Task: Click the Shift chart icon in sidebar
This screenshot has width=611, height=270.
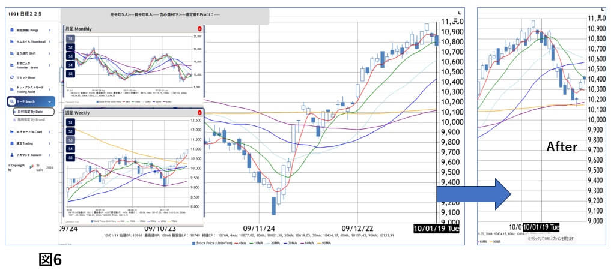Action: (x=12, y=53)
